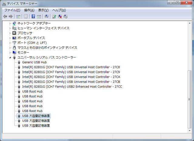Select USB2 Enhanced Host Controller - 27CC
The image size is (194, 141).
tap(72, 87)
